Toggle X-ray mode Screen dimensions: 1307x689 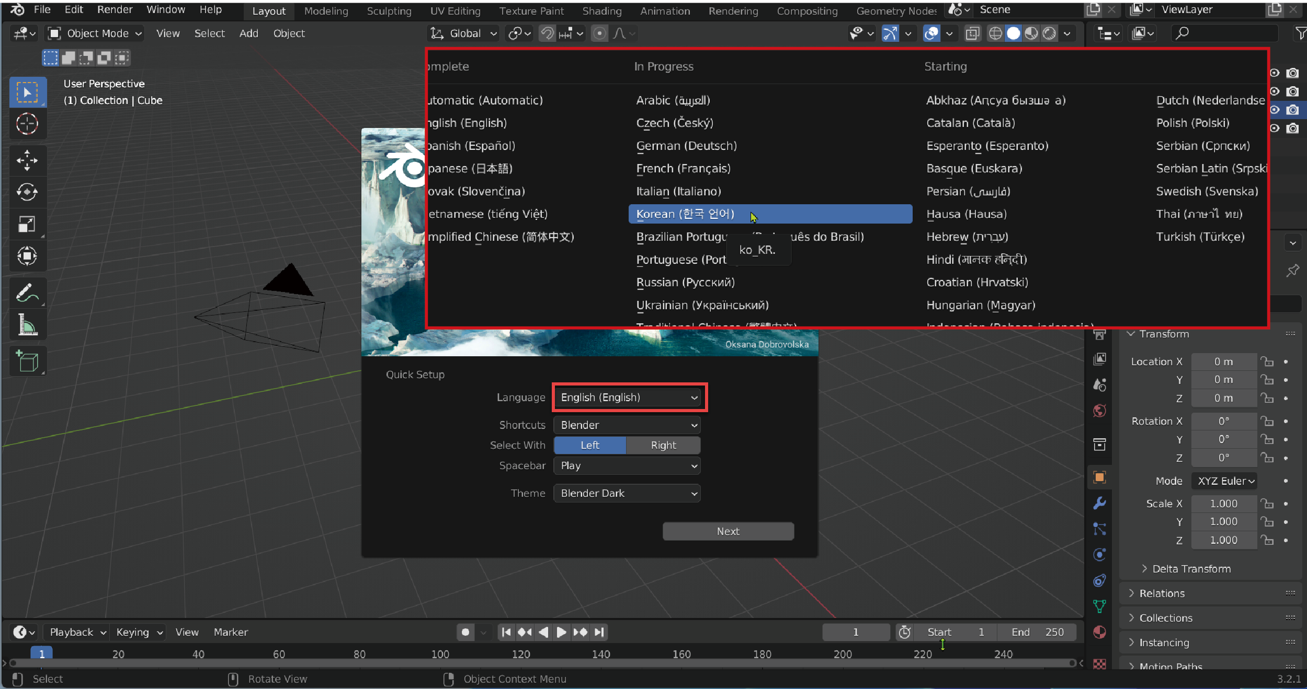point(972,33)
